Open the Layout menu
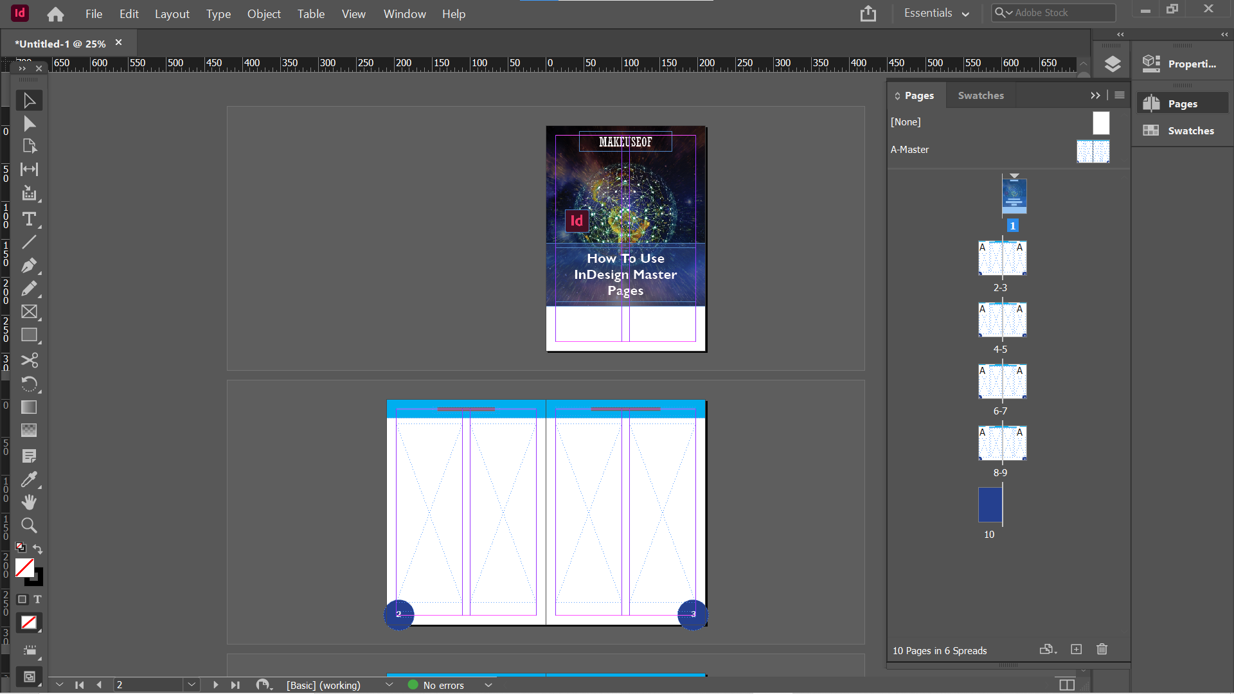 coord(172,13)
